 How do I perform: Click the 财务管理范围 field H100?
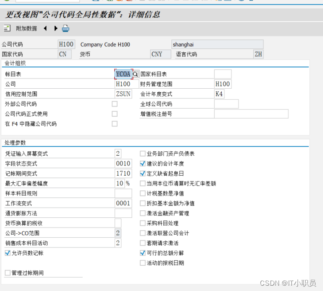pyautogui.click(x=223, y=84)
